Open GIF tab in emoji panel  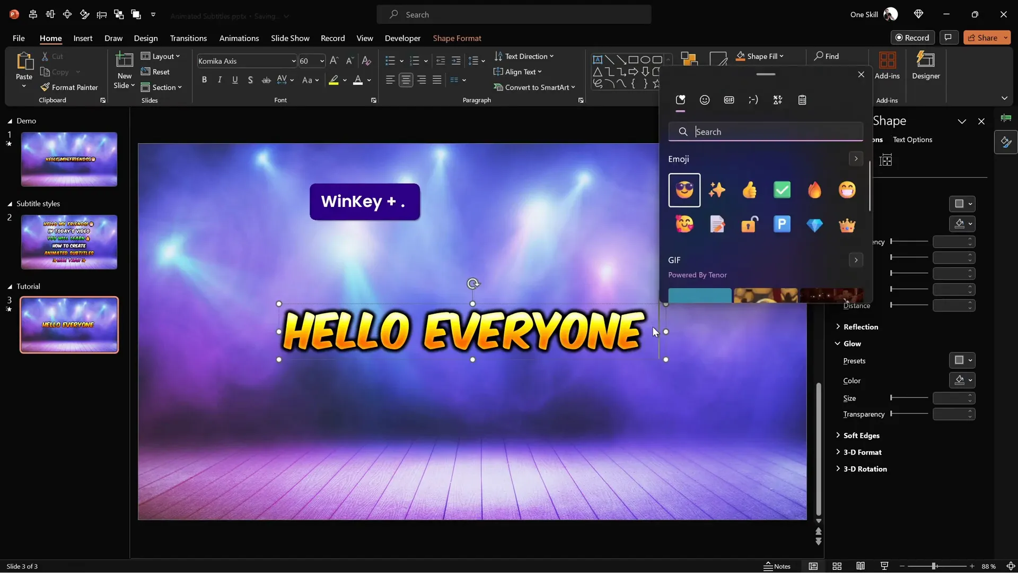[729, 100]
